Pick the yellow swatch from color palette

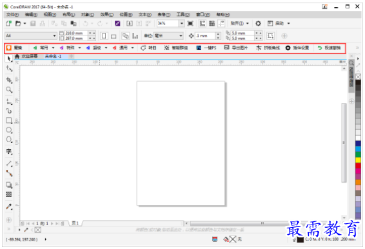pos(358,160)
